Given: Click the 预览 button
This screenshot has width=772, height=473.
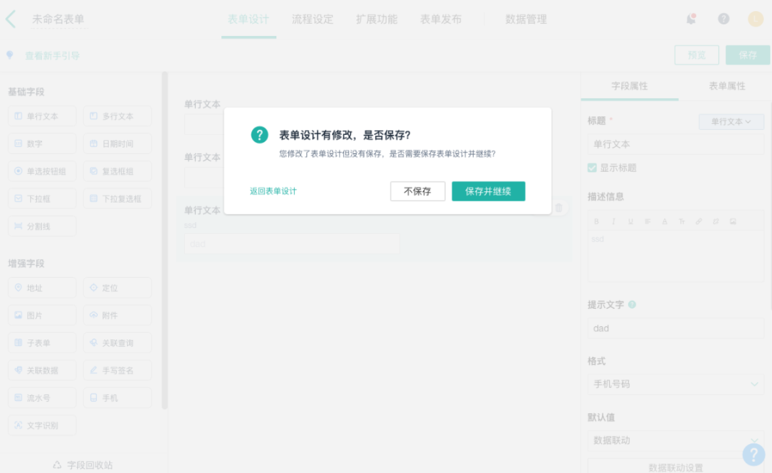Looking at the screenshot, I should 697,55.
